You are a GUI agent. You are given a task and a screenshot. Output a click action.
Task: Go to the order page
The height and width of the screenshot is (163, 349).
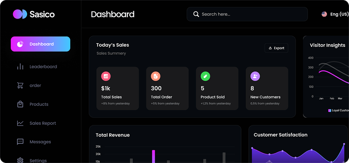tap(29, 85)
